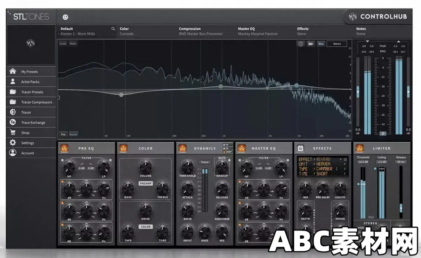This screenshot has height=258, width=421.
Task: Click the Account profile icon
Action: pyautogui.click(x=13, y=153)
